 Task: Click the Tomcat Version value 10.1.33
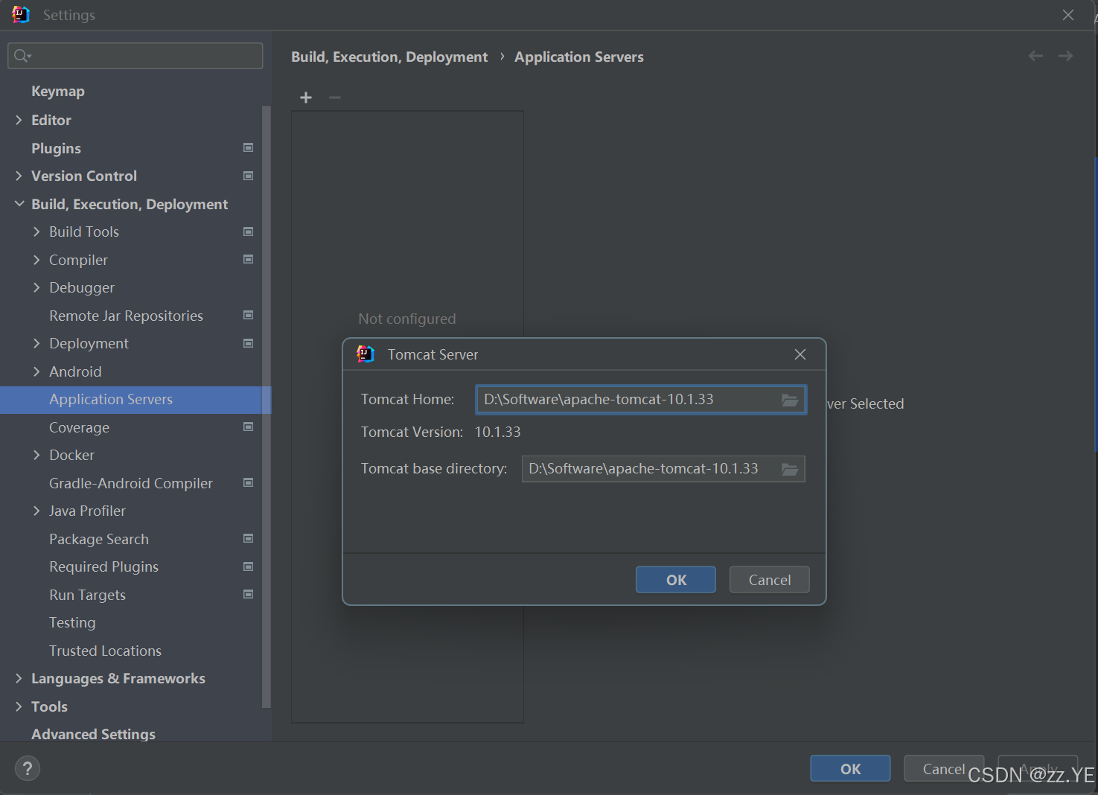pos(498,432)
